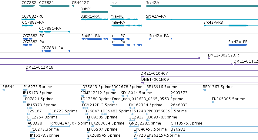Click the GM25238.5prime EST label

pos(145,123)
